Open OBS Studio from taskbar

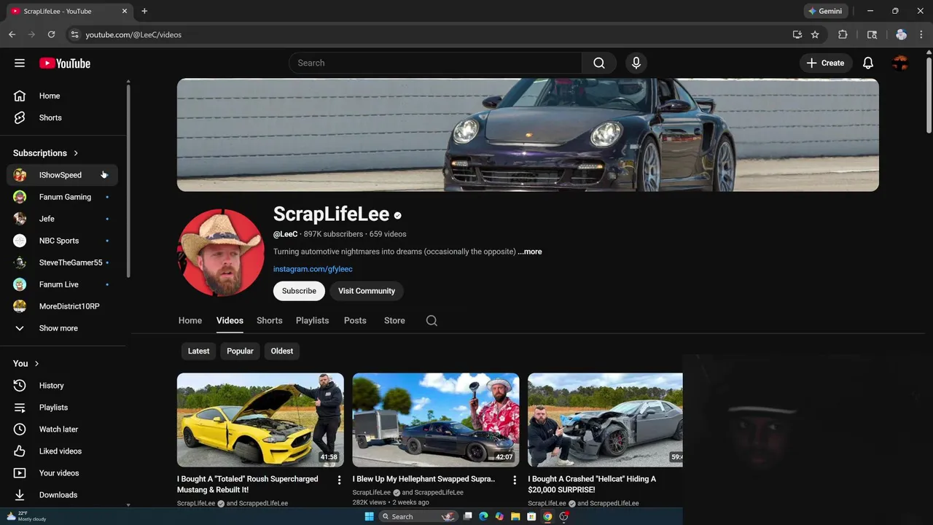click(564, 516)
